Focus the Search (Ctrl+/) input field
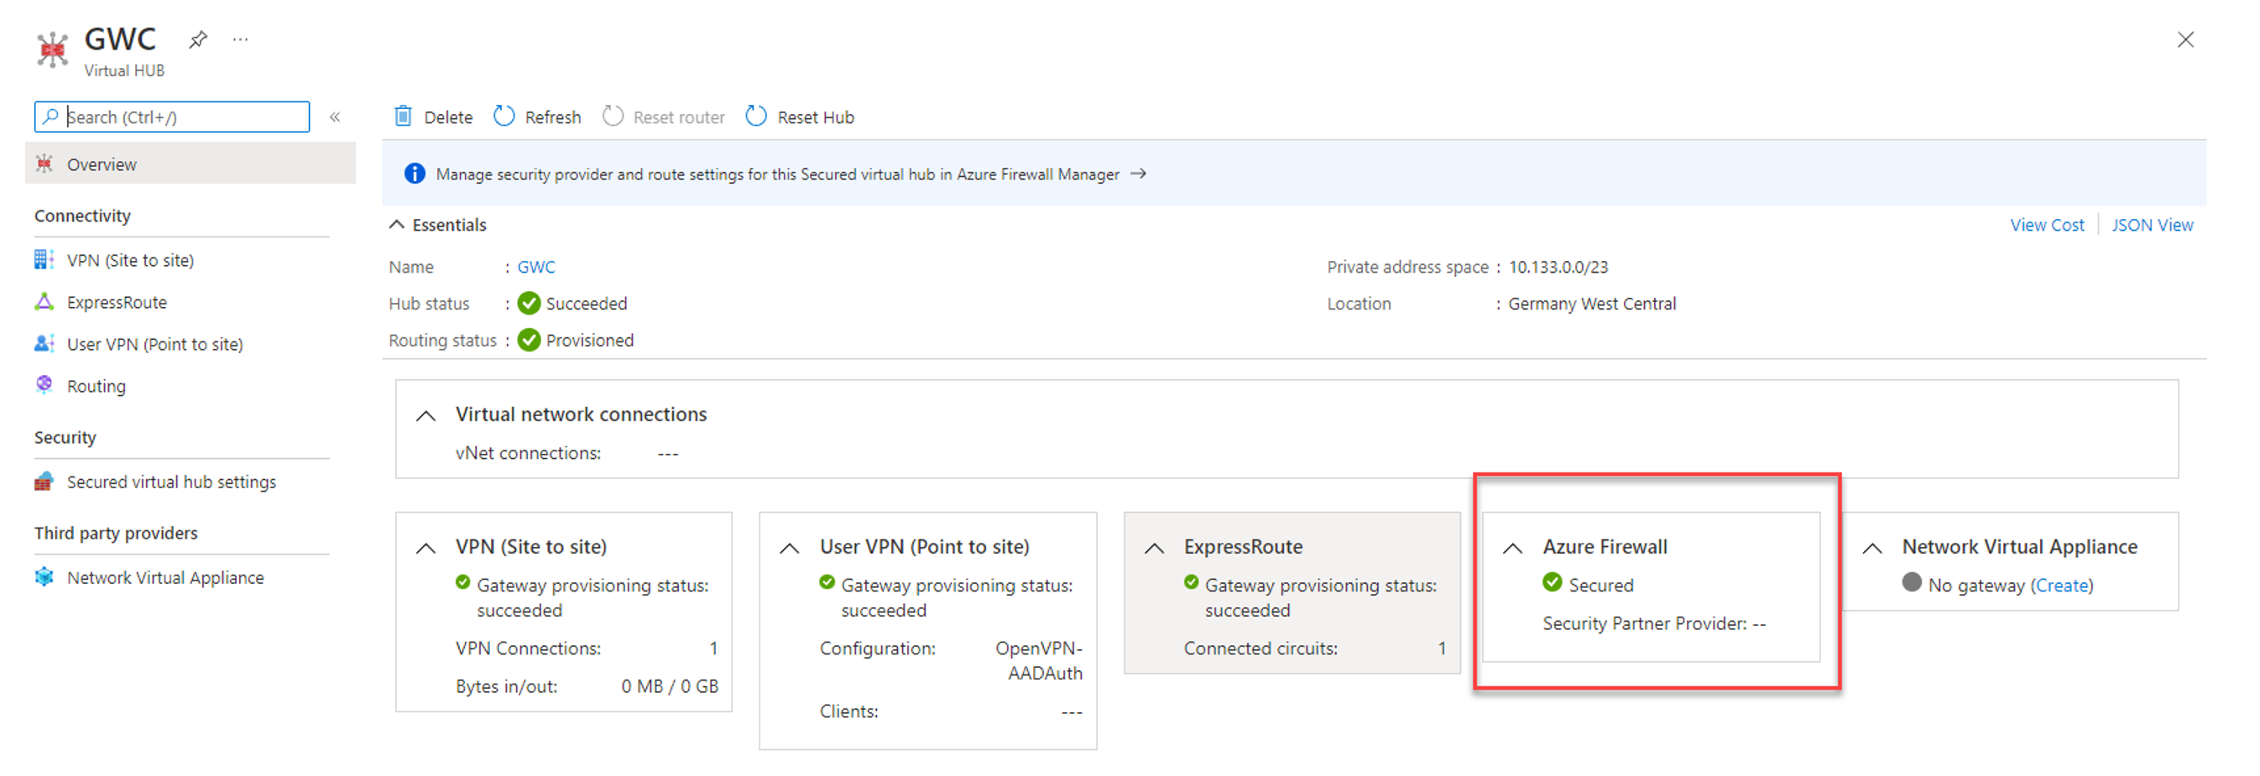 pos(185,117)
